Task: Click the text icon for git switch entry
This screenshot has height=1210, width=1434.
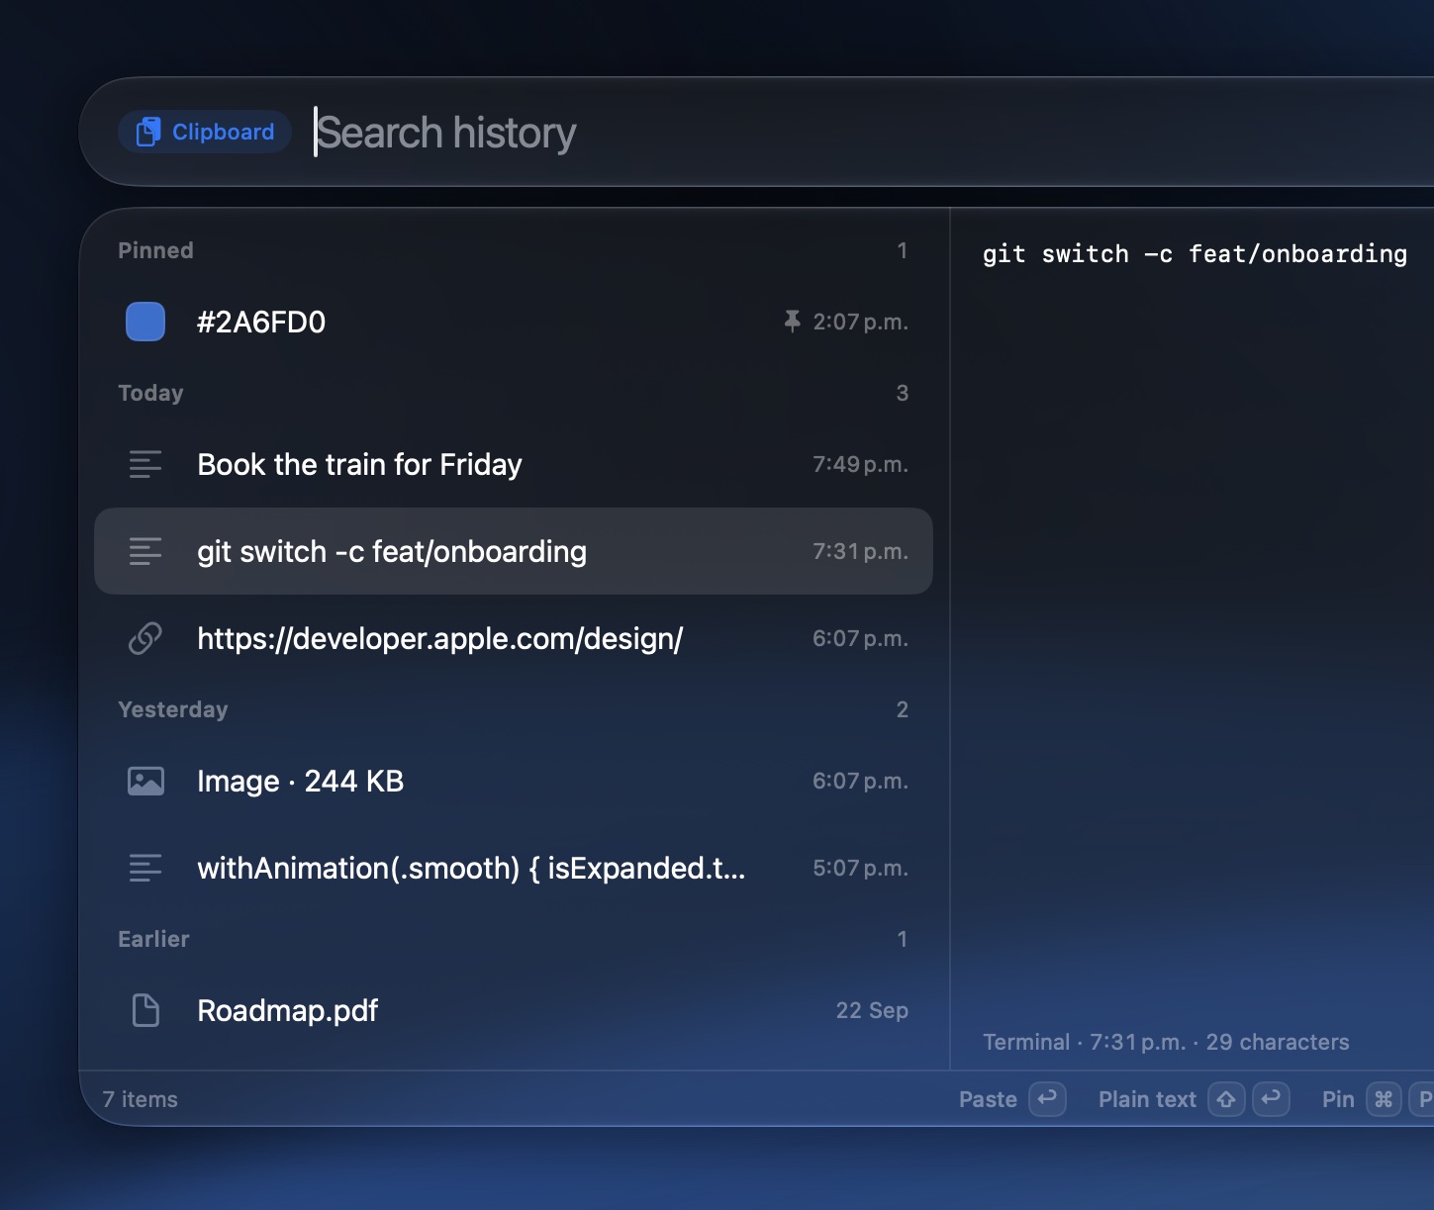Action: [145, 551]
